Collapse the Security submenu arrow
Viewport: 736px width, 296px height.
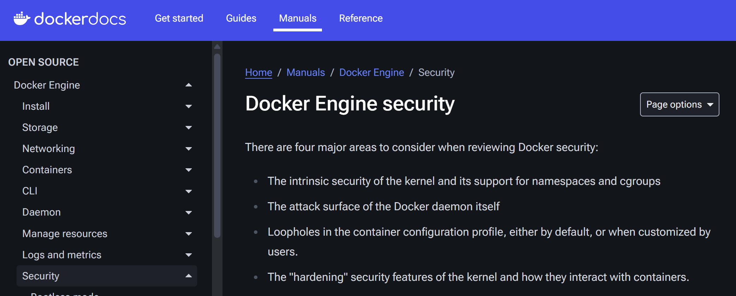(x=189, y=276)
